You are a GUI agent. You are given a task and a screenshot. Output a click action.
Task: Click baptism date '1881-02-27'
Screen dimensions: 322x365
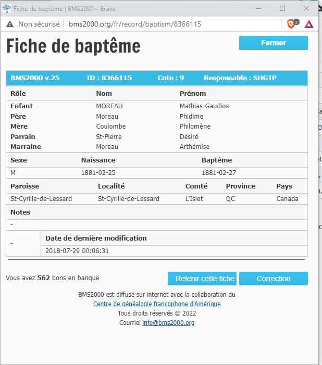point(219,173)
